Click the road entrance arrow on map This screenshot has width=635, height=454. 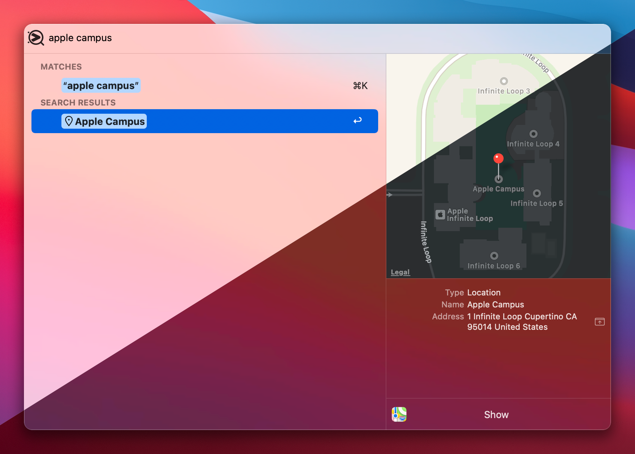(x=390, y=195)
